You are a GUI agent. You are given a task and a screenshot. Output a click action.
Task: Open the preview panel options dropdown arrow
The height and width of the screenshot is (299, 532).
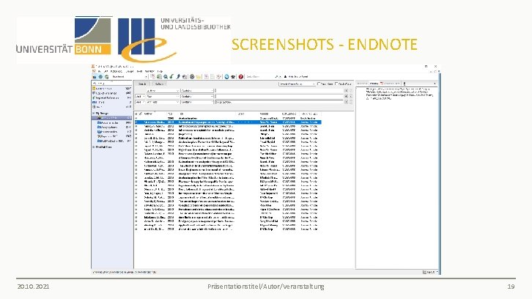tap(435, 83)
